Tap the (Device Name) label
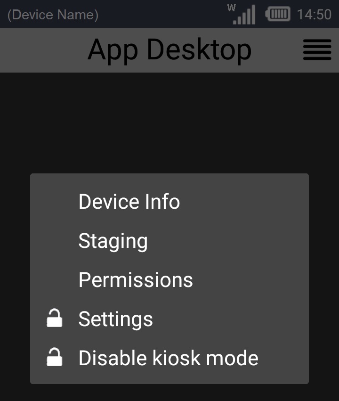The width and height of the screenshot is (339, 401). click(x=53, y=15)
